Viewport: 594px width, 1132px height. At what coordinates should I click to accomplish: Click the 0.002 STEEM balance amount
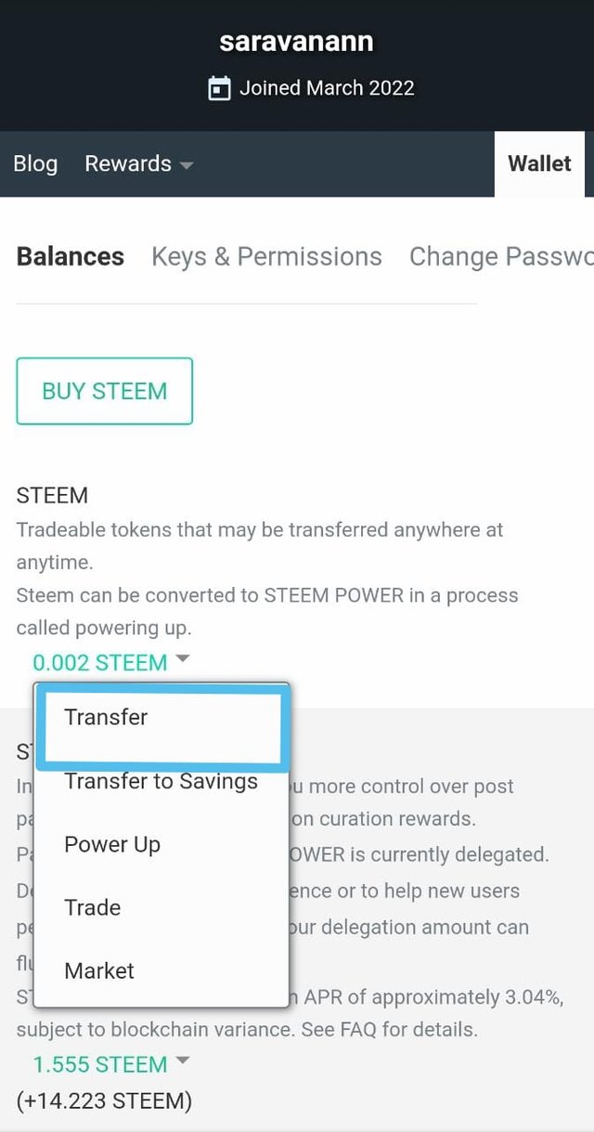[99, 663]
